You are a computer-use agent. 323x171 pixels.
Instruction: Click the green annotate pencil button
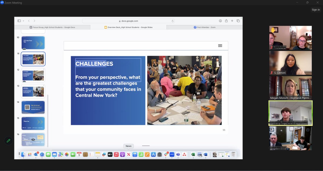click(x=8, y=141)
